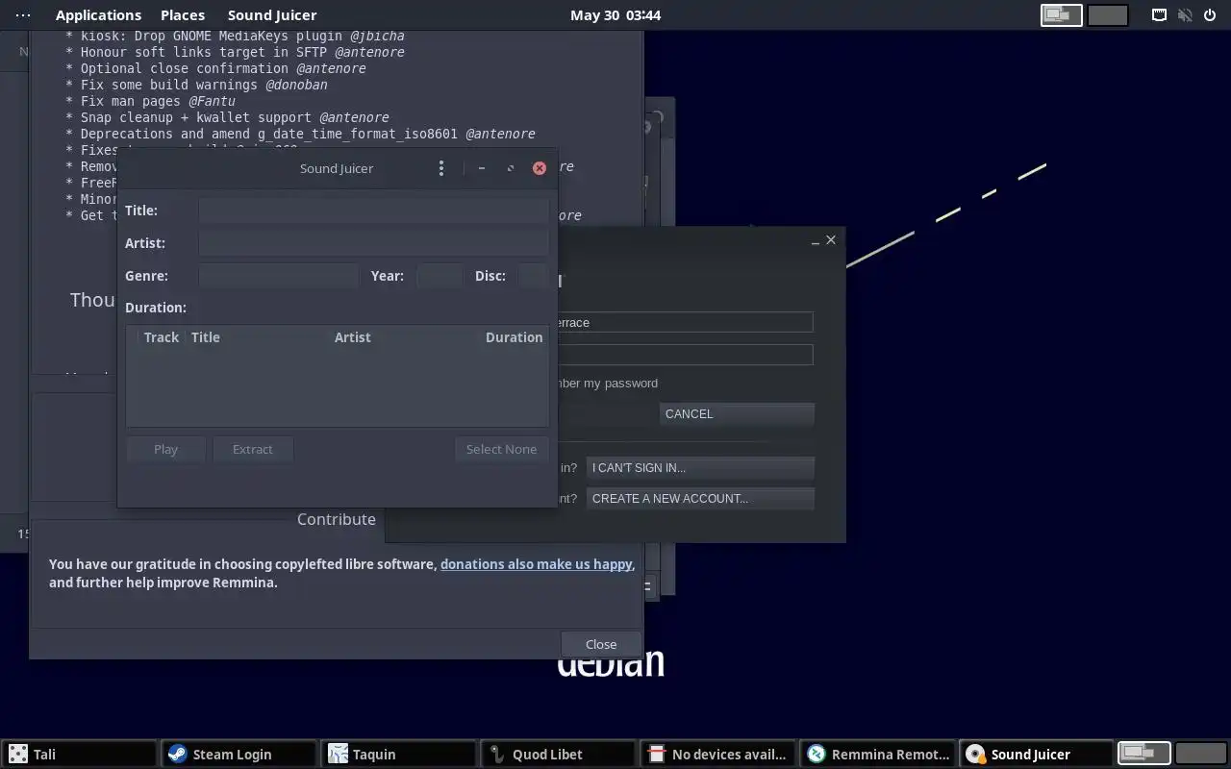Sort by the Duration column header
This screenshot has height=769, width=1231.
[x=514, y=337]
